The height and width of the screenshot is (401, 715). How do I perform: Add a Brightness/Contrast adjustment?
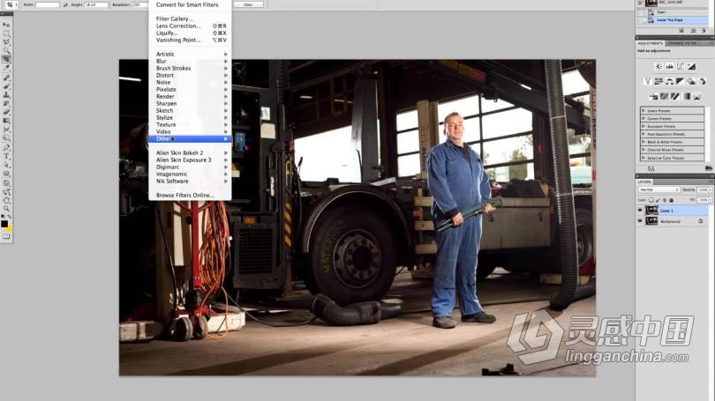coord(659,66)
